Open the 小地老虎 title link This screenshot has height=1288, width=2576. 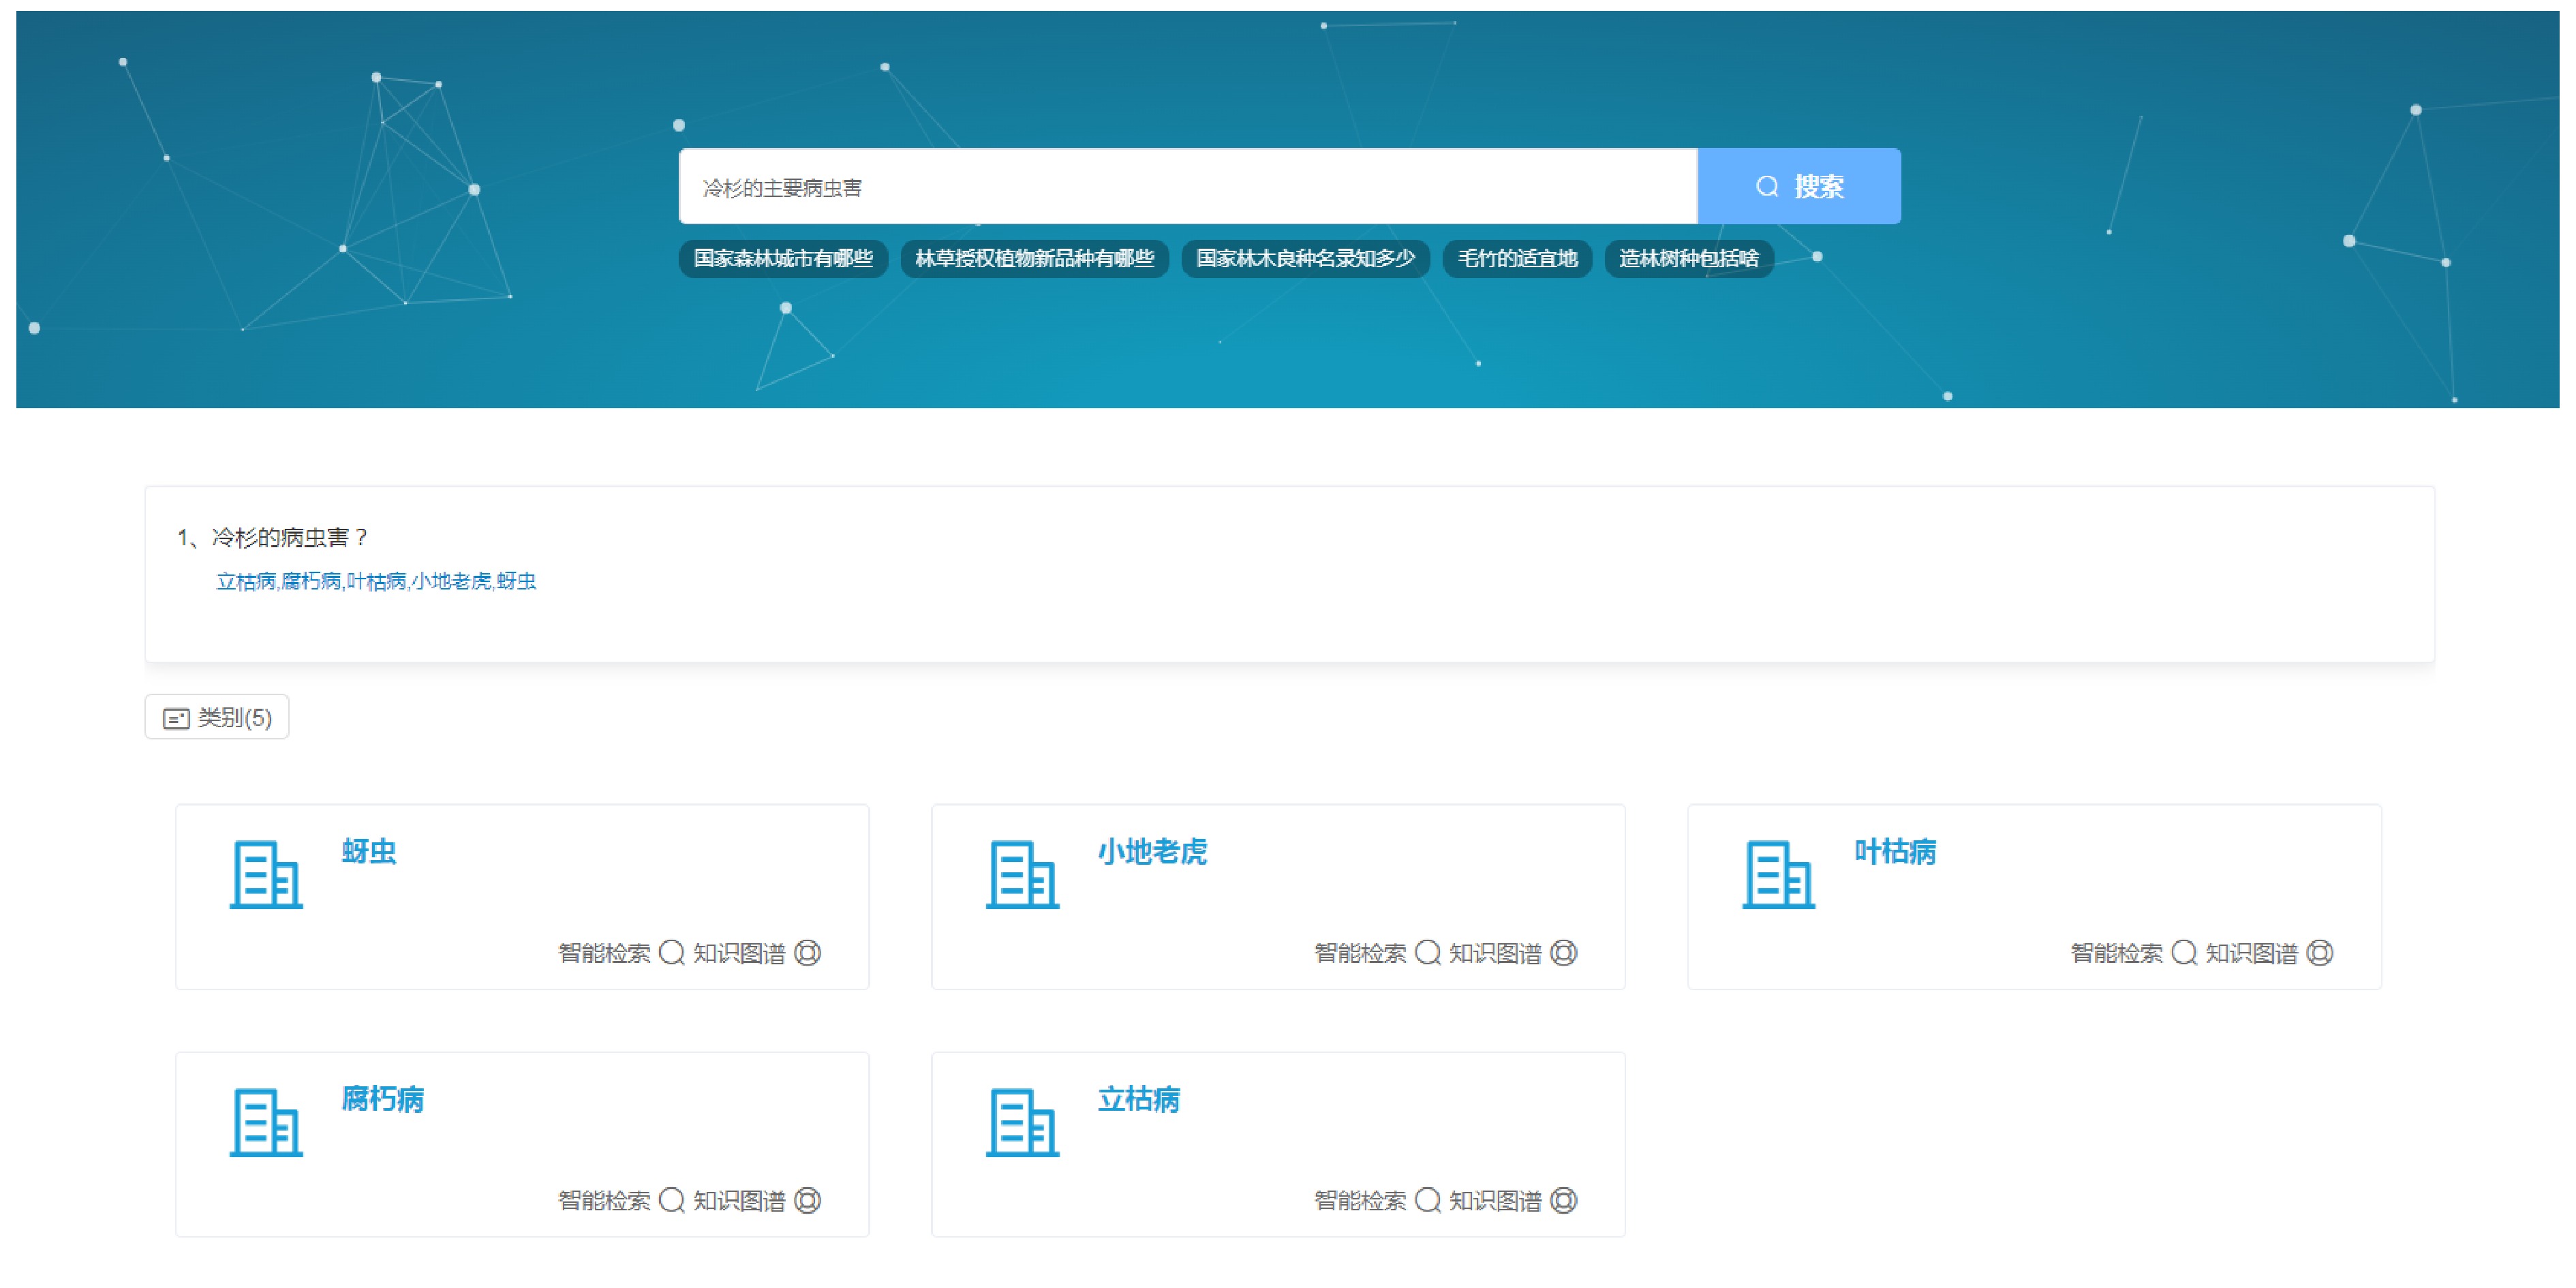(1152, 851)
